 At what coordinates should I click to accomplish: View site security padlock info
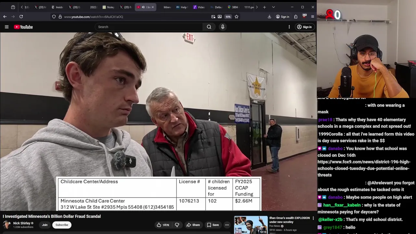pyautogui.click(x=60, y=17)
